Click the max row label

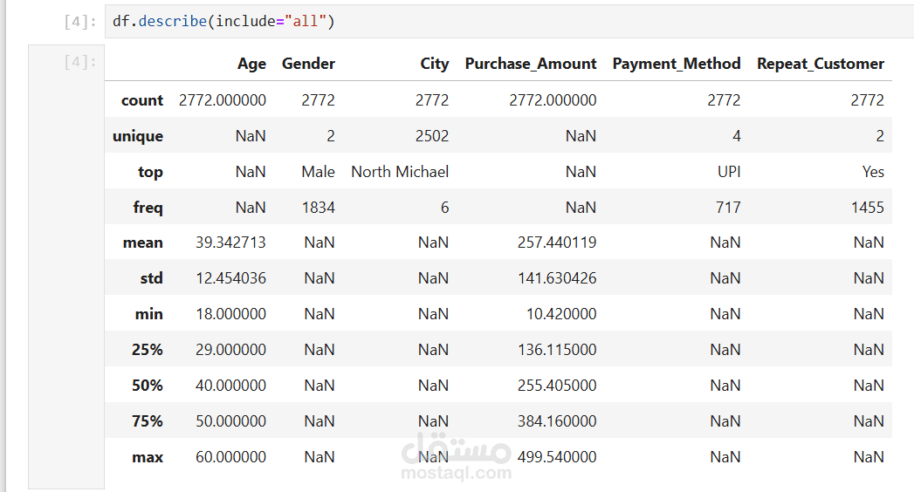tap(148, 457)
